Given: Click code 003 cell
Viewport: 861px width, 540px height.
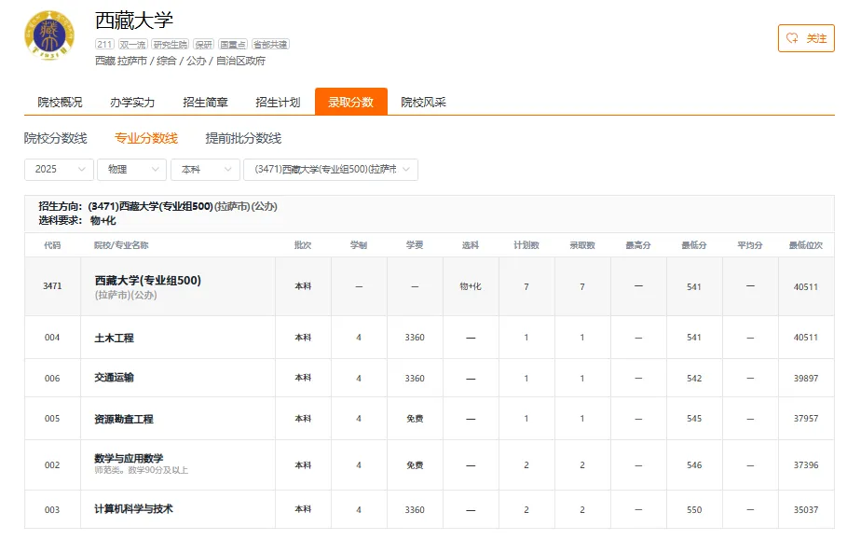Looking at the screenshot, I should [x=52, y=510].
